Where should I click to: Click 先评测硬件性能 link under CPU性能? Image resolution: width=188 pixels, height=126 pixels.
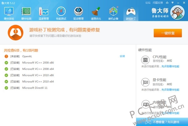tap(170, 66)
